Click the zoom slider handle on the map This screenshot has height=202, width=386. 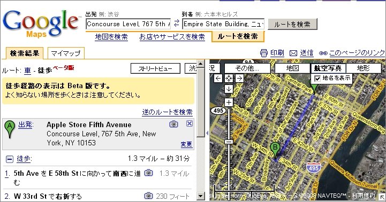[x=229, y=142]
